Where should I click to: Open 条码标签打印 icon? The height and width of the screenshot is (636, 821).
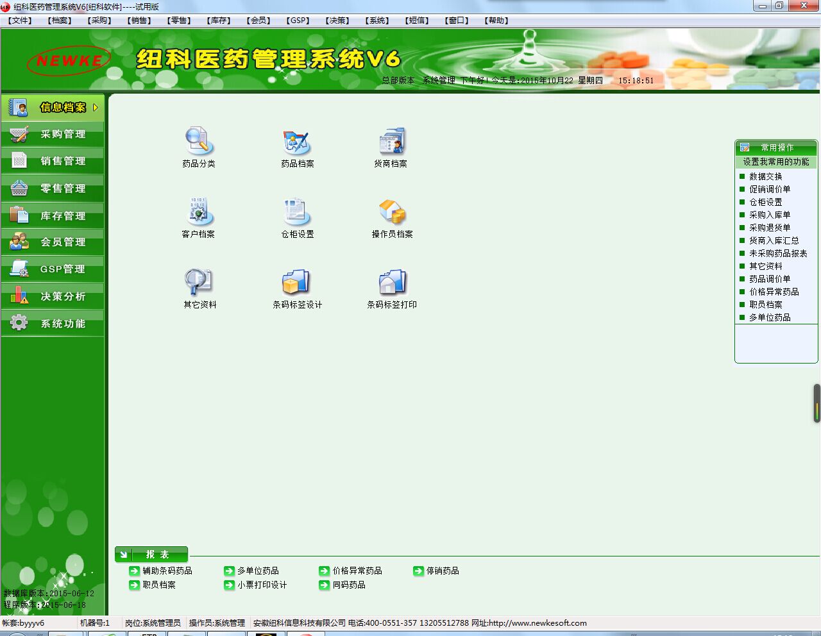[392, 282]
